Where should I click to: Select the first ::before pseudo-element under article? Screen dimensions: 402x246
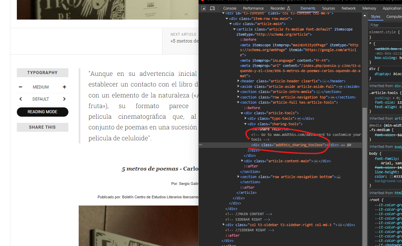click(248, 40)
